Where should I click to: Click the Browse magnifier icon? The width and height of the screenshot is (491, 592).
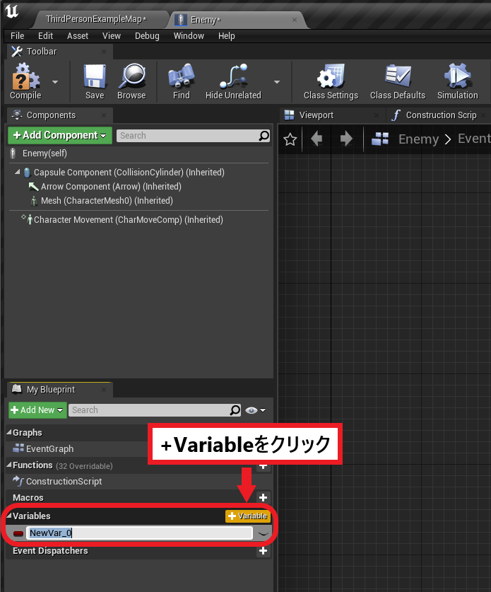pos(131,81)
